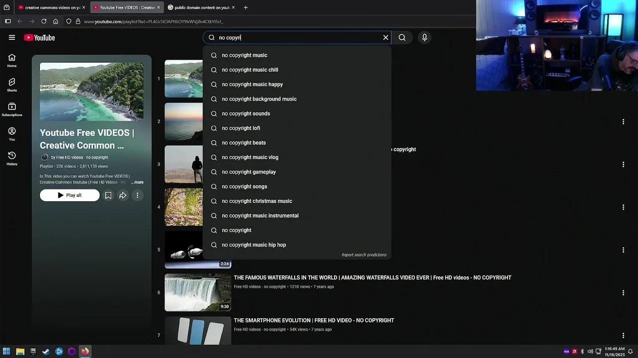This screenshot has width=638, height=358.
Task: Pick 'no copyright music instrumental' suggestion
Action: tap(297, 216)
